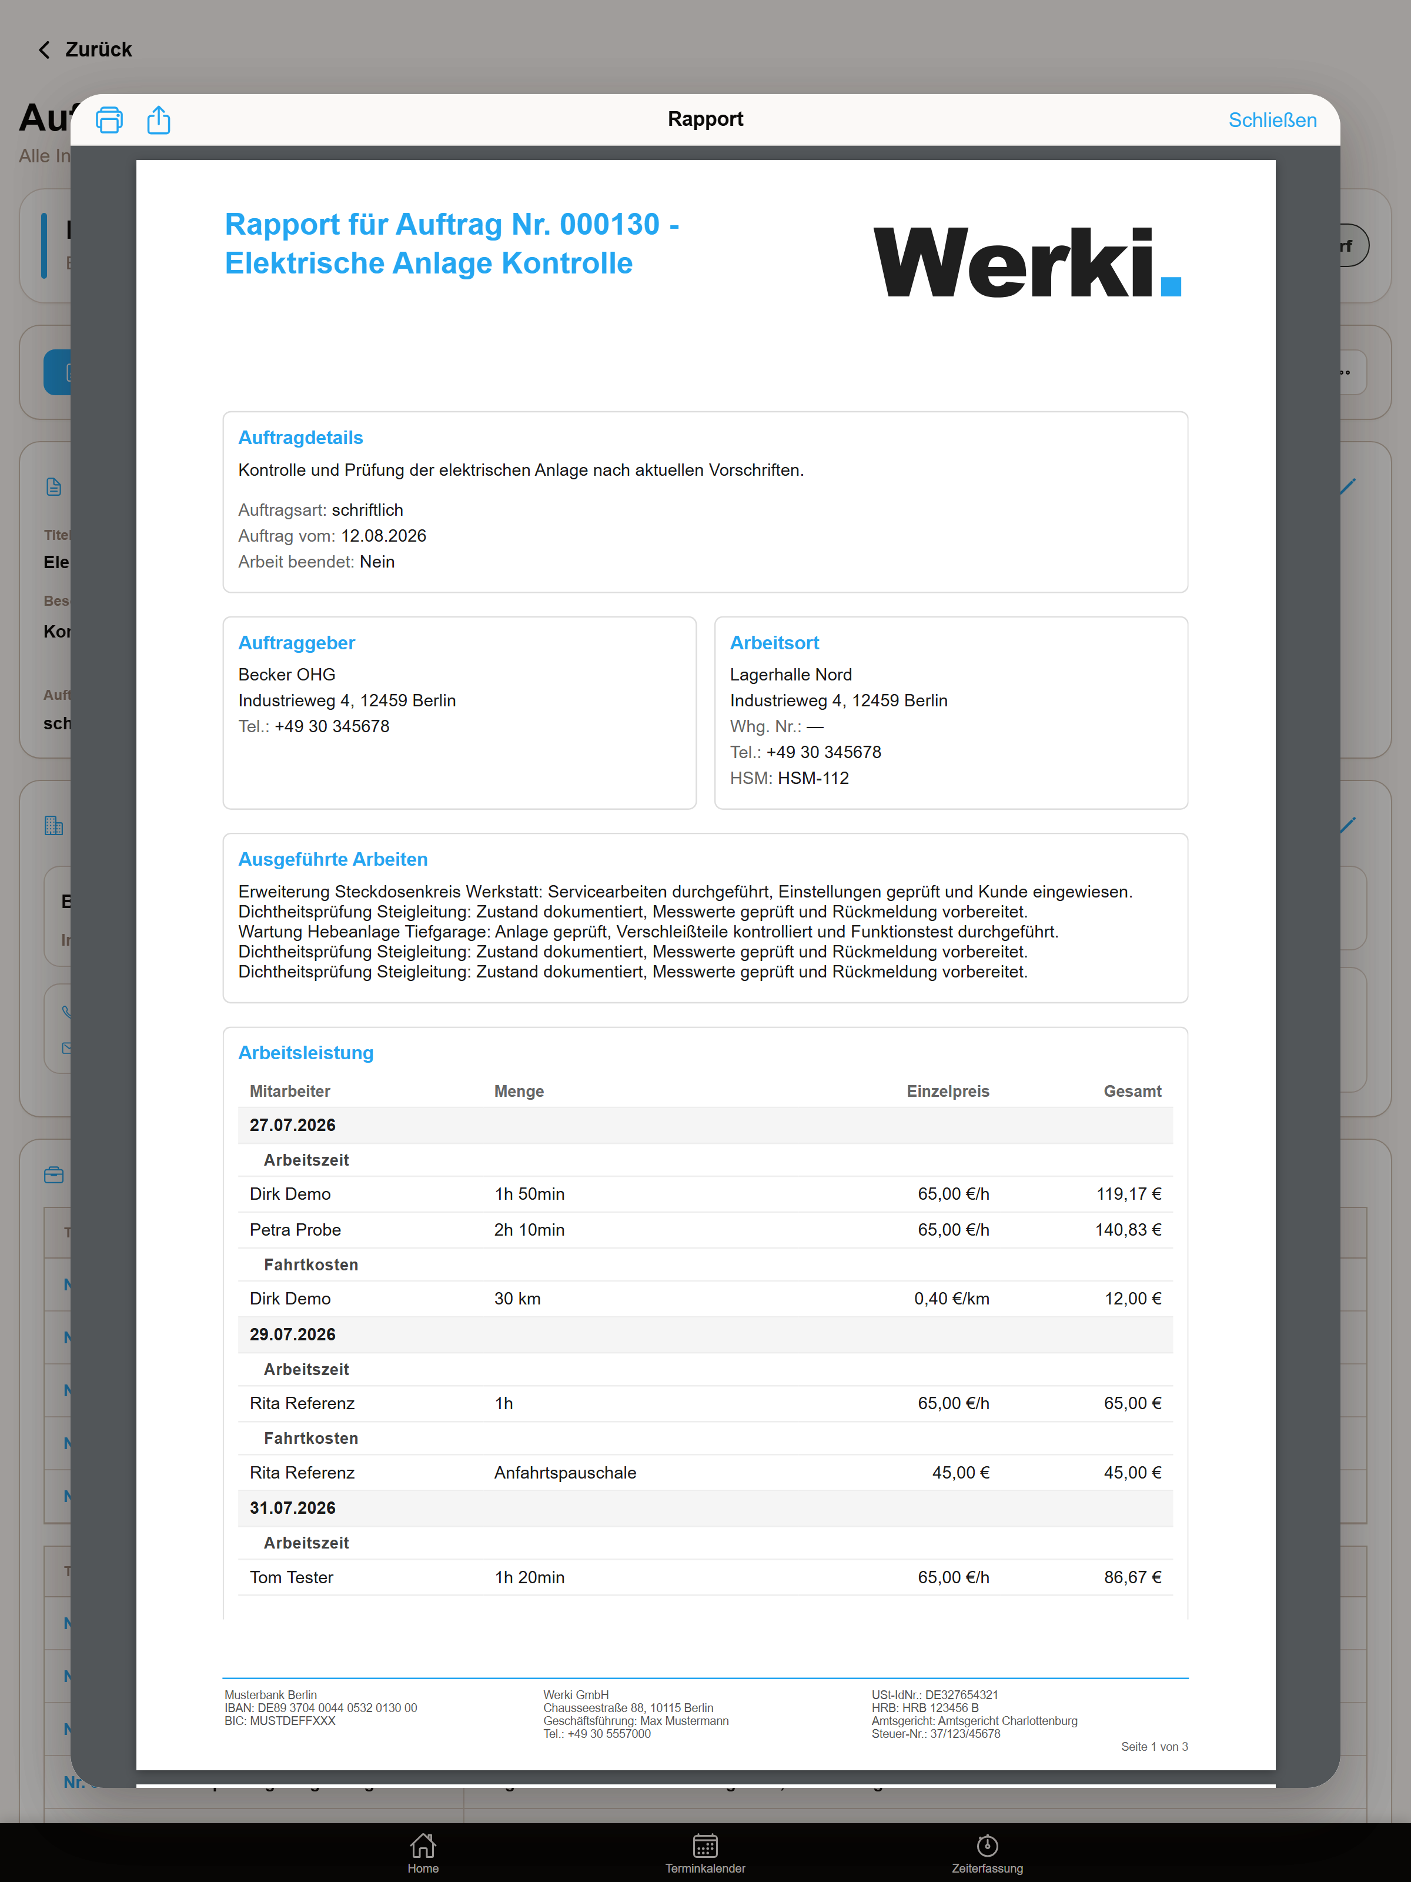
Task: Open the Zeiterfassung tab
Action: 987,1853
